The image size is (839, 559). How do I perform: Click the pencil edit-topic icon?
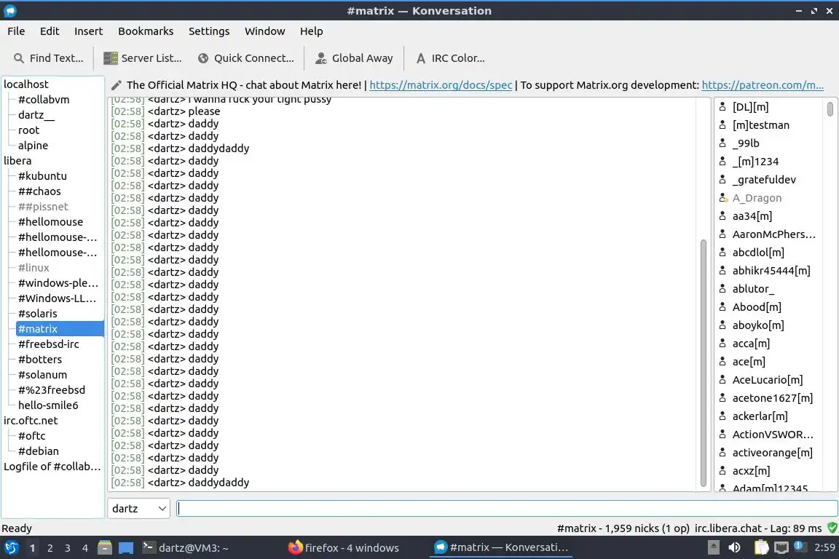pos(116,85)
